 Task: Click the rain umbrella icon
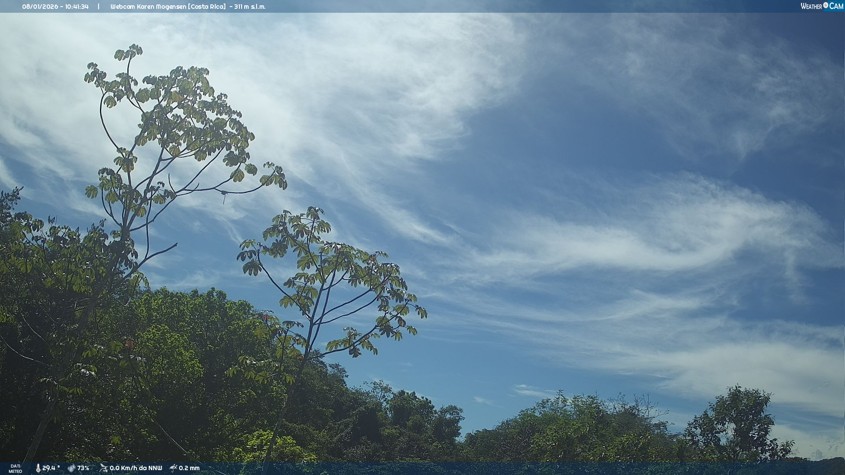pyautogui.click(x=173, y=468)
